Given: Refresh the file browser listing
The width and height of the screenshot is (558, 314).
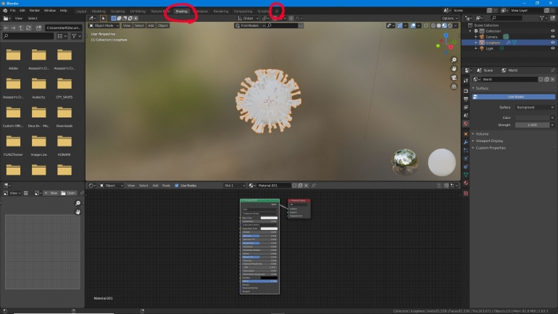Looking at the screenshot, I should tap(28, 28).
